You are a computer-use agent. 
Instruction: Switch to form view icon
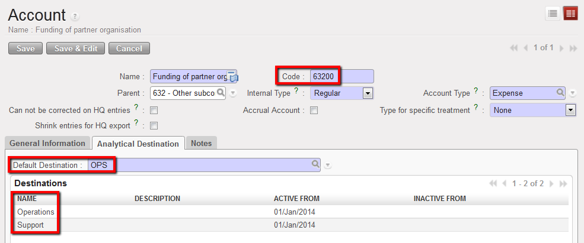(570, 14)
